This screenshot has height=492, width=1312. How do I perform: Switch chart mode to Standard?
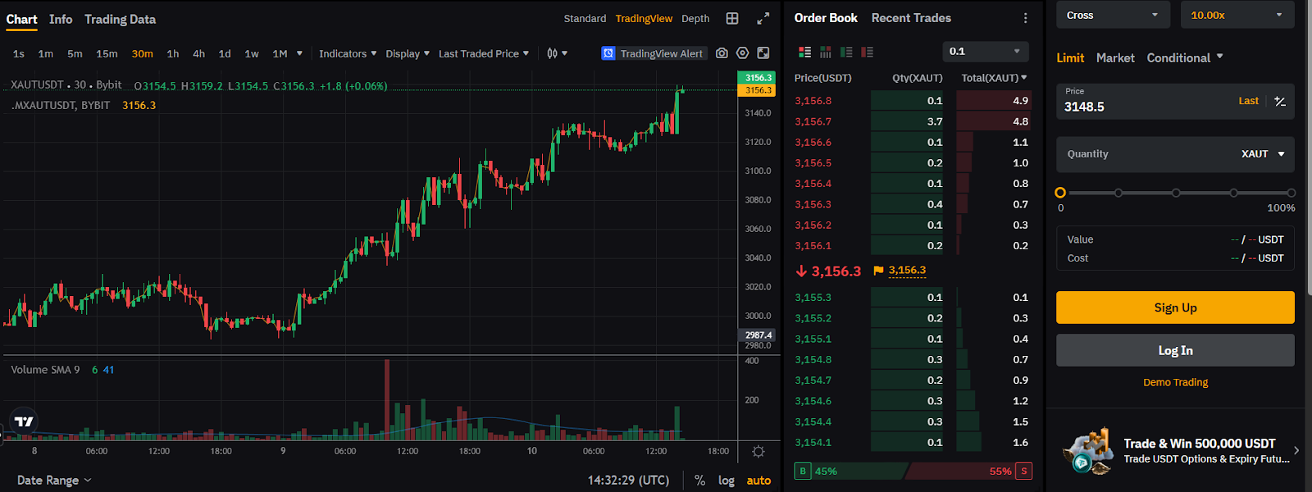[x=585, y=19]
